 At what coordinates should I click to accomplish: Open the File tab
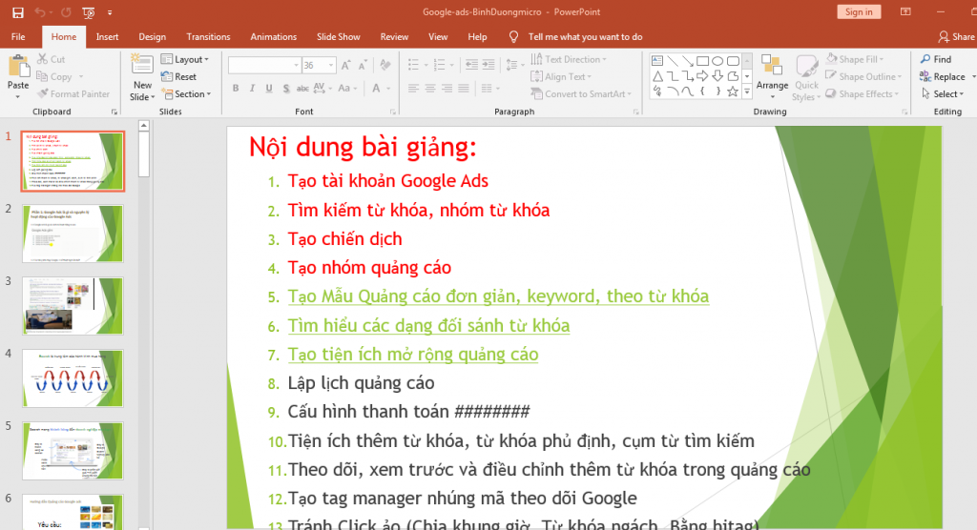point(18,37)
